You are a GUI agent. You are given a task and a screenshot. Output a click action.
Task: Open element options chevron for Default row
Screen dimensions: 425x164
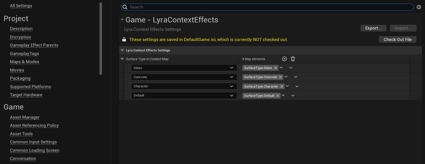coord(293,95)
